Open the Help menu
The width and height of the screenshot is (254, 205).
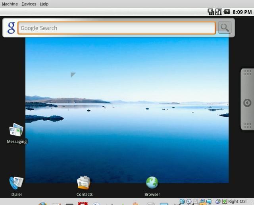tap(44, 4)
